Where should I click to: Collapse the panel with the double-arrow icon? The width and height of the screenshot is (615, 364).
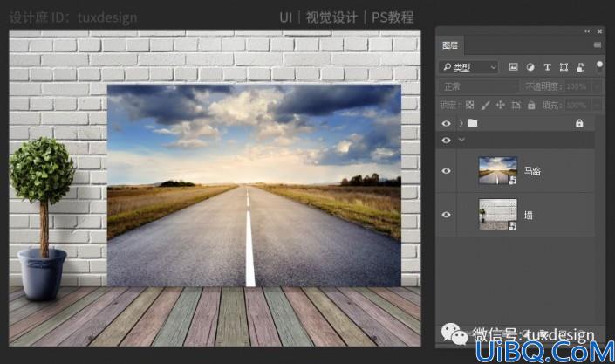coord(587,31)
